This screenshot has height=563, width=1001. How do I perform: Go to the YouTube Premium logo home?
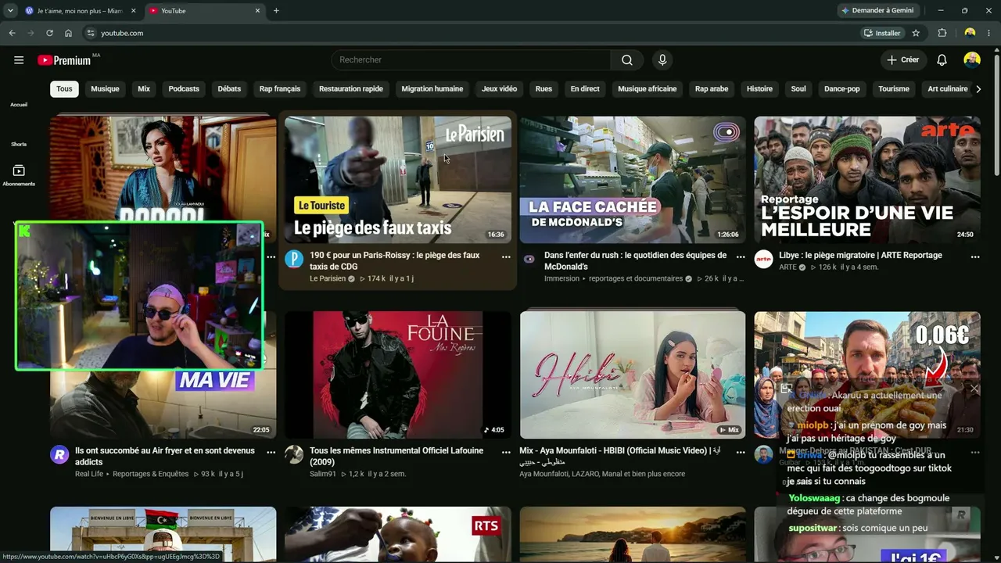click(x=64, y=60)
